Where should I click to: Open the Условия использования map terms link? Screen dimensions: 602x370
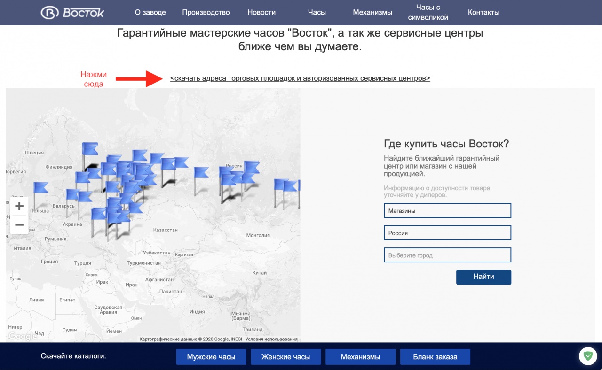pyautogui.click(x=271, y=339)
